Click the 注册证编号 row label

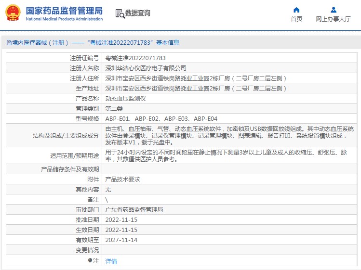[84, 58]
